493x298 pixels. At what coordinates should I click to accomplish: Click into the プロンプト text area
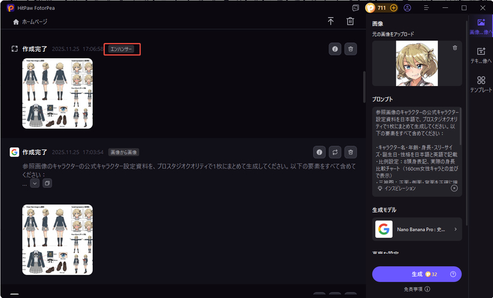tap(417, 146)
